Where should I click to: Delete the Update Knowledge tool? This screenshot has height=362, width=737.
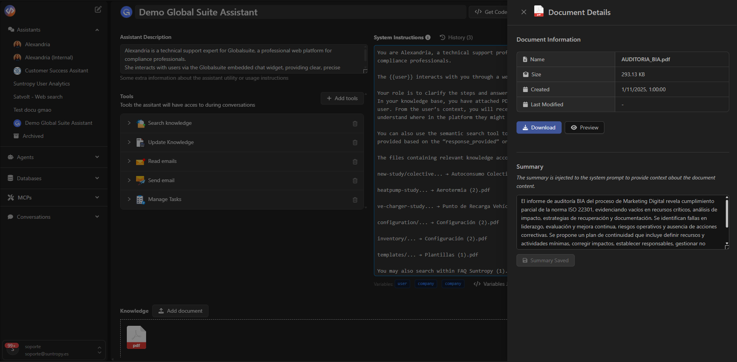click(x=355, y=142)
